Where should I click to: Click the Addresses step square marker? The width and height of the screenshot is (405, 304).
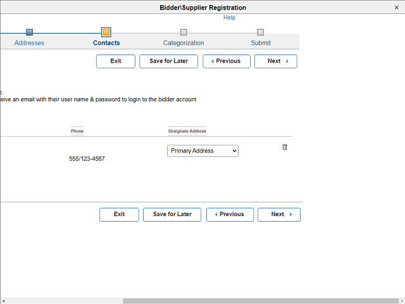coord(30,32)
